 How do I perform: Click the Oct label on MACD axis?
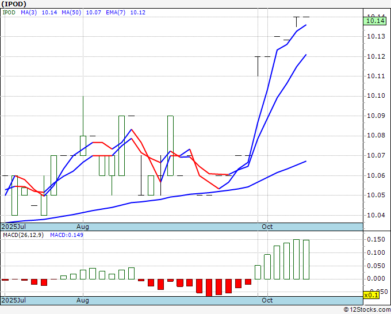point(267,300)
